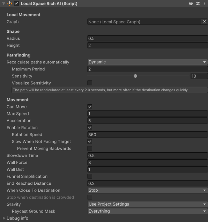Click the Sensitivity slider handle
This screenshot has height=222, width=208.
(135, 76)
